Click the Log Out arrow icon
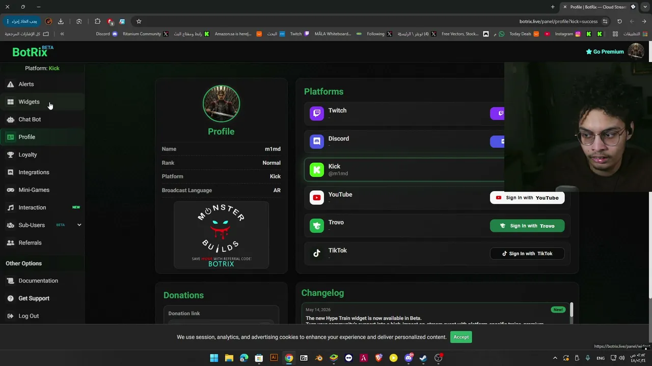652x366 pixels. [10, 316]
